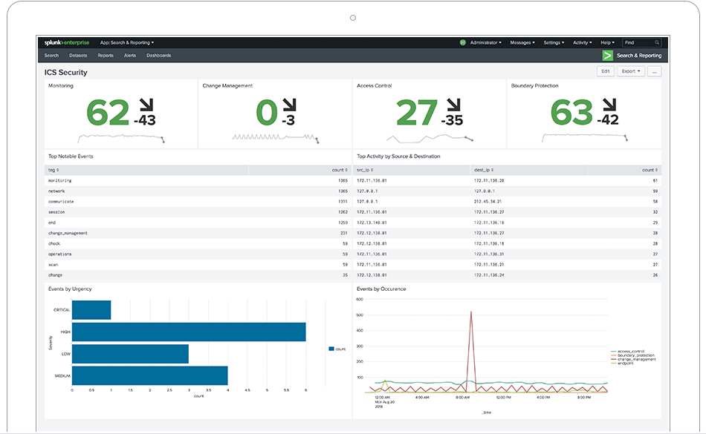Click the blue count legend swatch
Image resolution: width=706 pixels, height=434 pixels.
(331, 349)
